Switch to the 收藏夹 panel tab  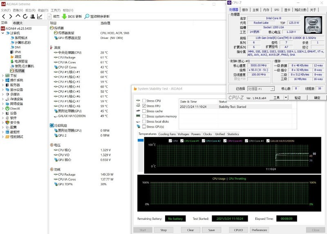(x=18, y=23)
